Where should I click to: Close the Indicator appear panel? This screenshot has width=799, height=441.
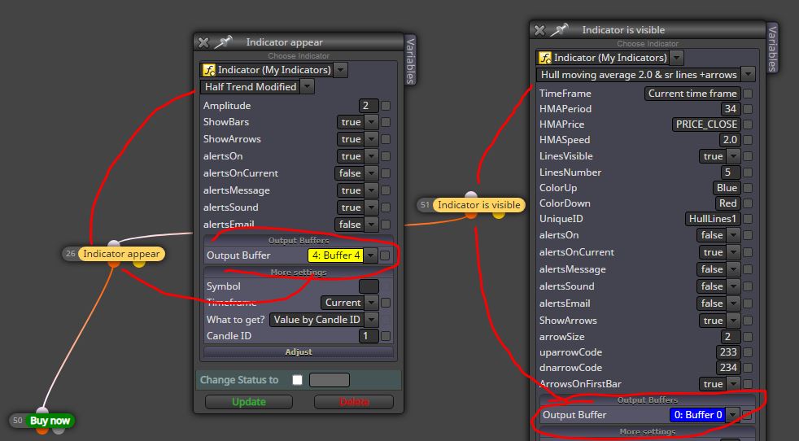pyautogui.click(x=203, y=42)
